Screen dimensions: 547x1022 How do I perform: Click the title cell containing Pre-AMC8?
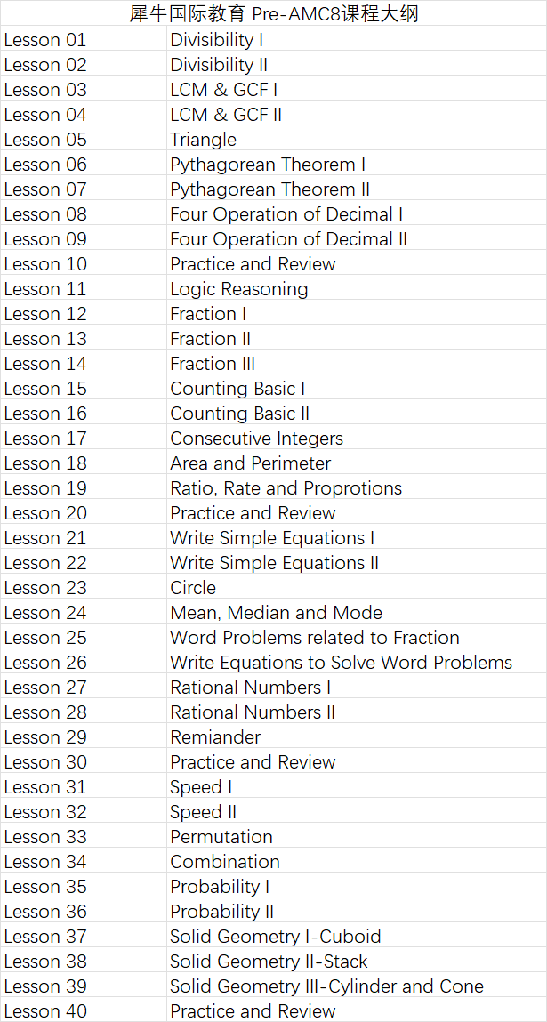(273, 13)
